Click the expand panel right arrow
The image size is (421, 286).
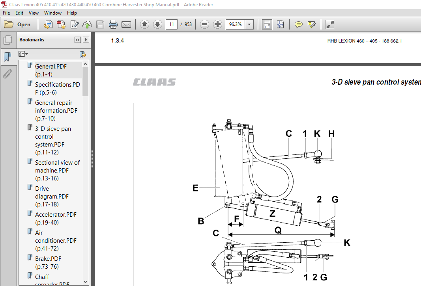coord(86,40)
